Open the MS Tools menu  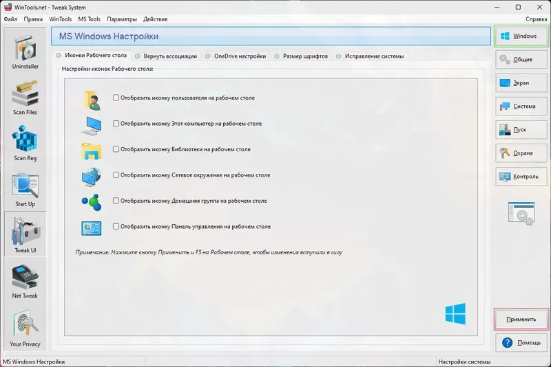(x=90, y=19)
